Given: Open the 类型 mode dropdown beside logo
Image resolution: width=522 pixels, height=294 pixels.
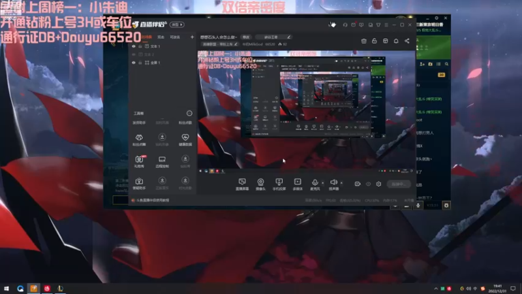Looking at the screenshot, I should click(177, 25).
